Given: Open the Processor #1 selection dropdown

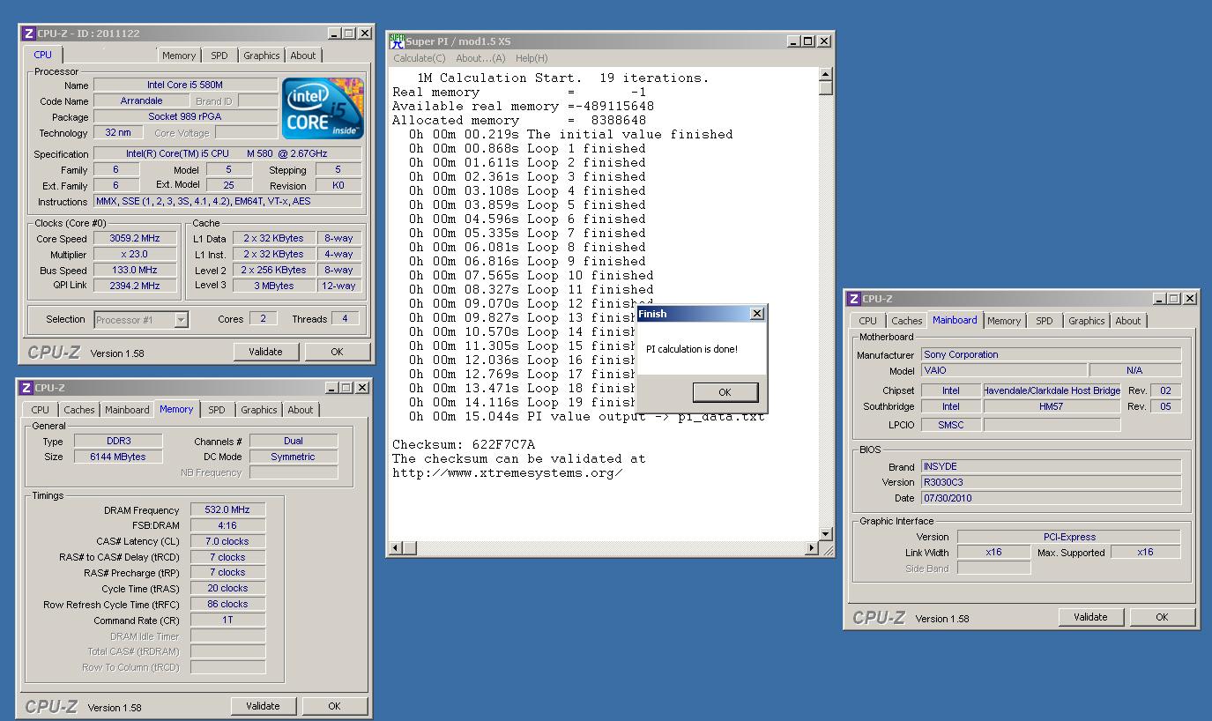Looking at the screenshot, I should click(181, 320).
